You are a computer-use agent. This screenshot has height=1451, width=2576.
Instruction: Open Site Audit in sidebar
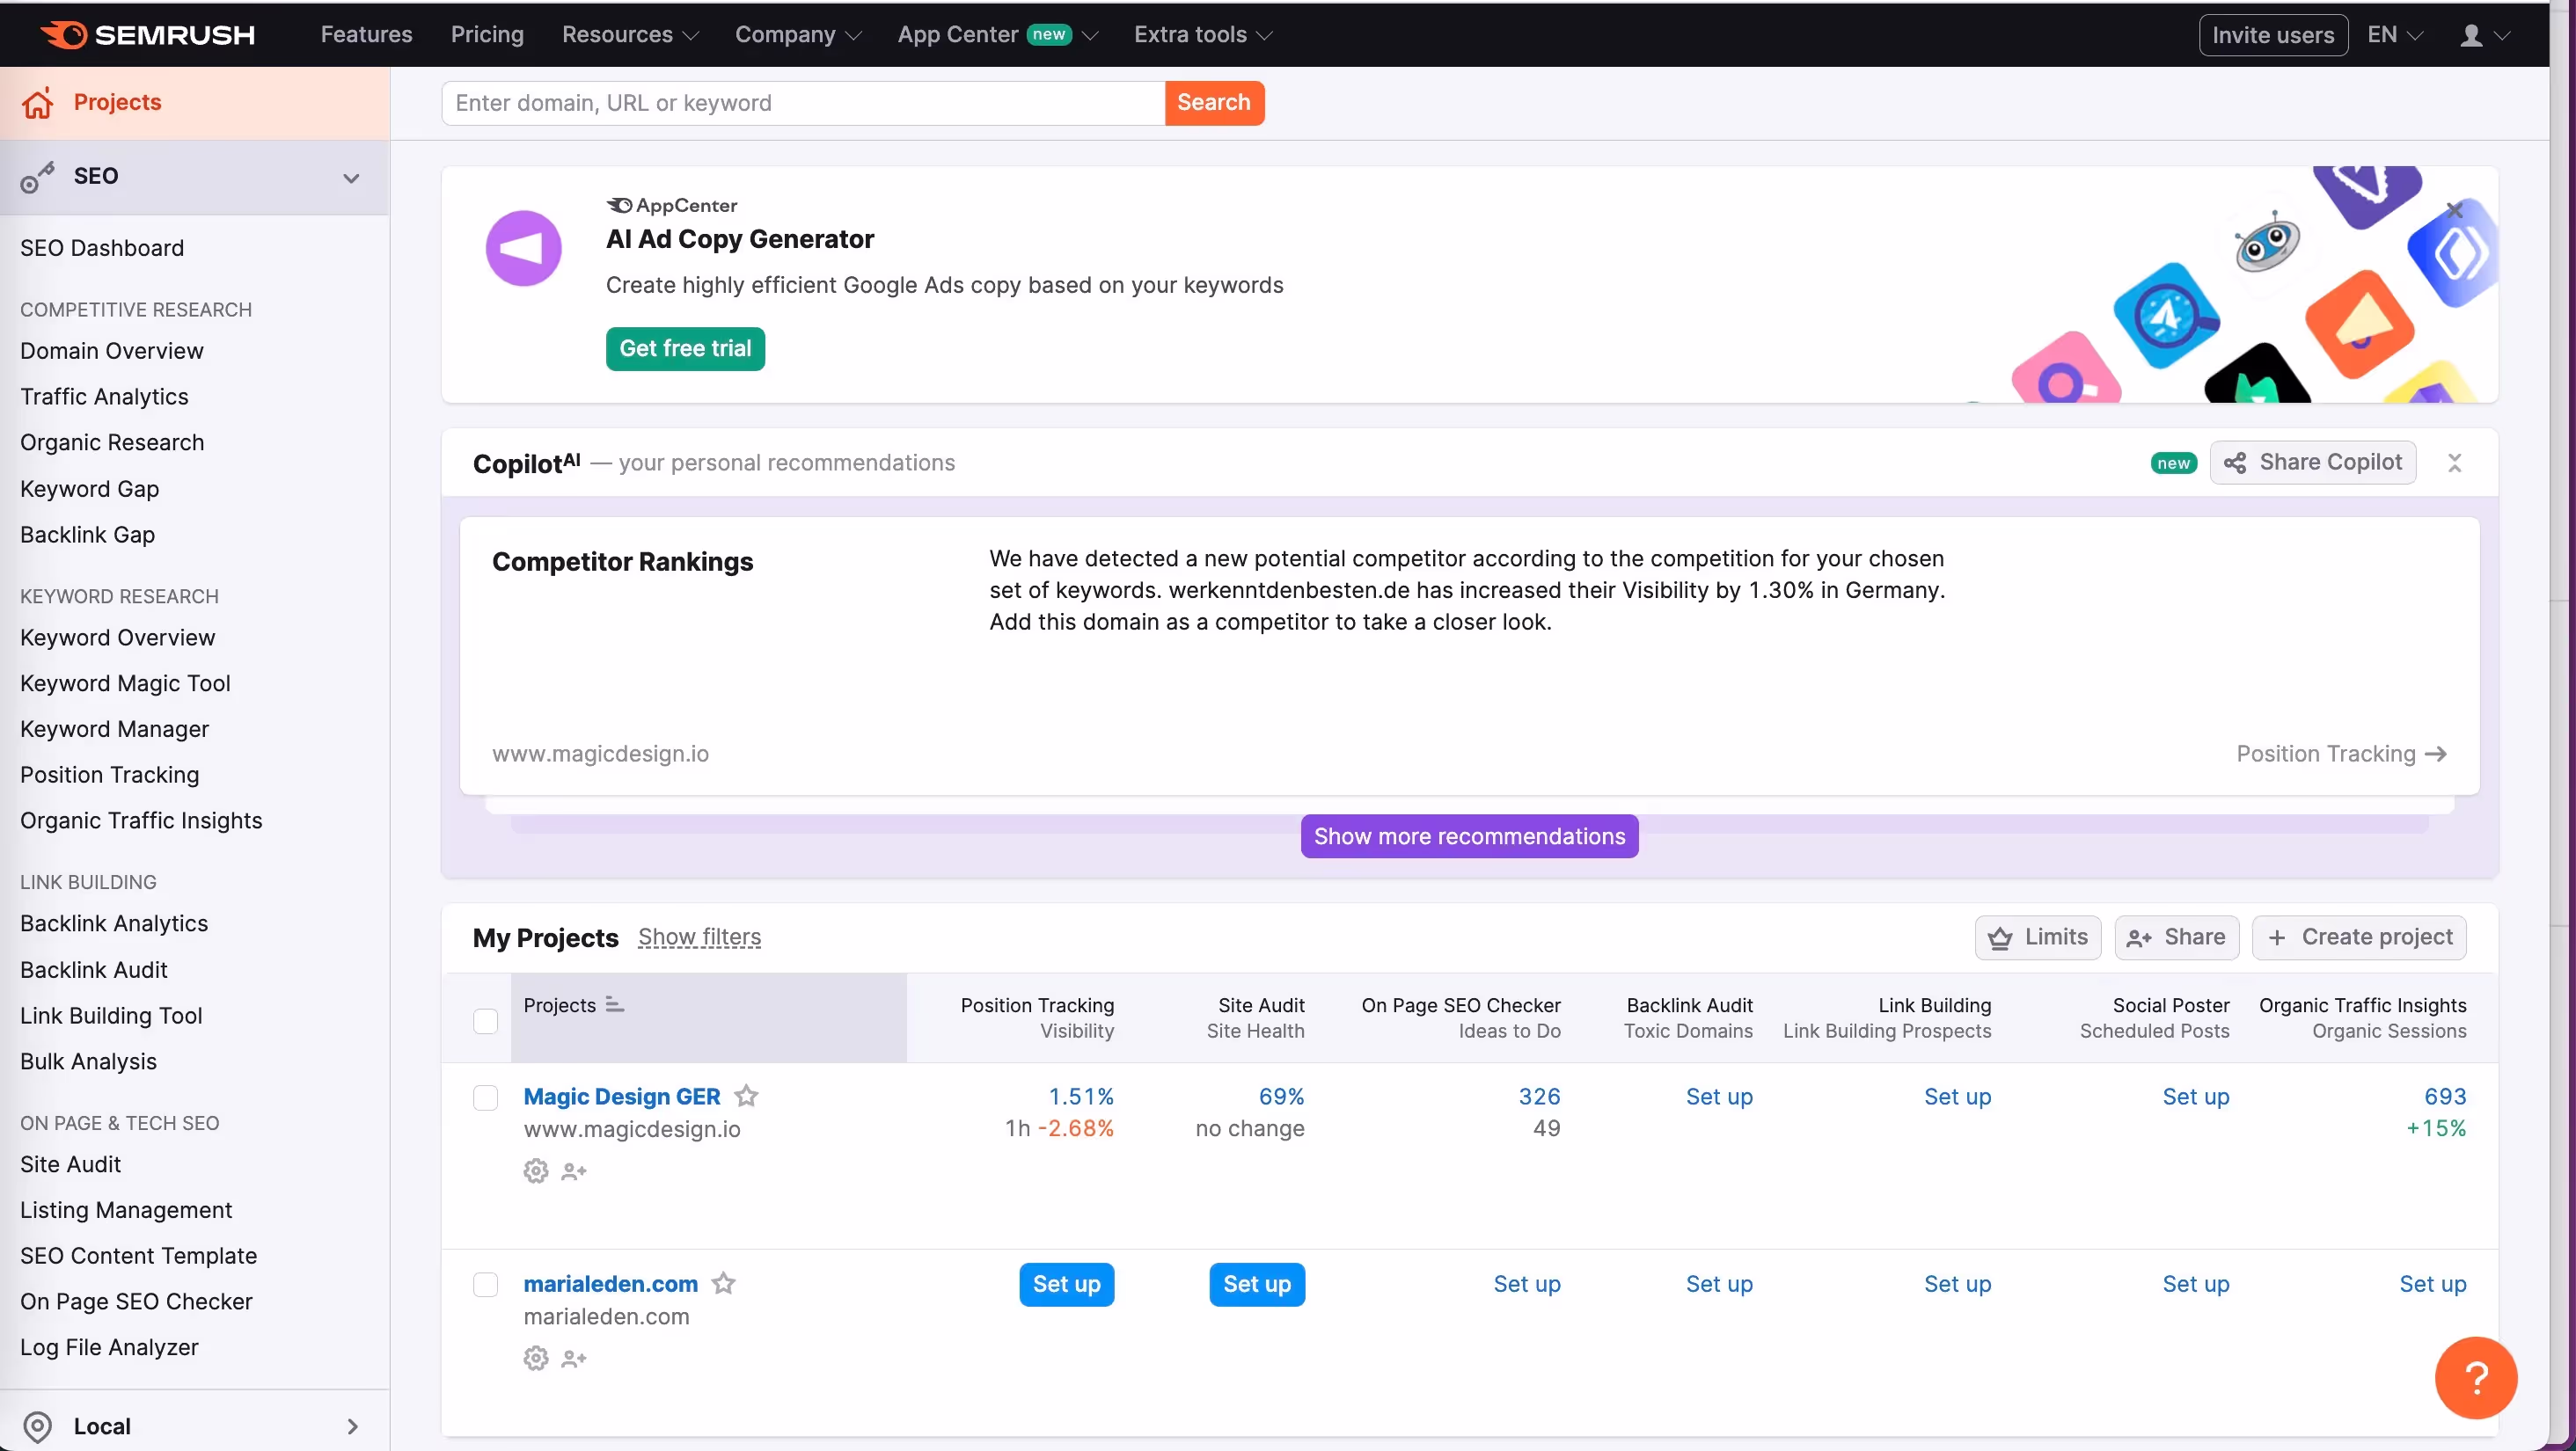(x=70, y=1164)
